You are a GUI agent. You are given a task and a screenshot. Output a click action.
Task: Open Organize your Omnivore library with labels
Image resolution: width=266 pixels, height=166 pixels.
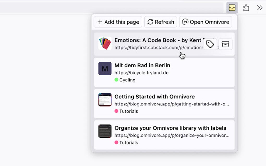[x=171, y=128]
